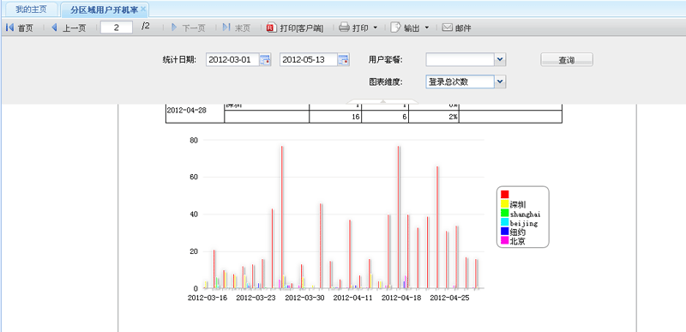Collapse the parameter panel with arrow handle
This screenshot has width=686, height=332.
click(x=382, y=101)
